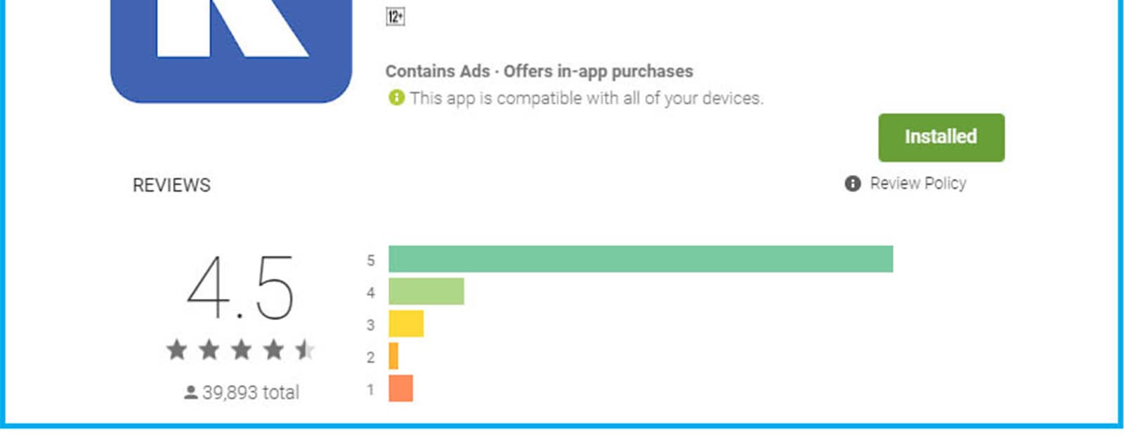Image resolution: width=1124 pixels, height=438 pixels.
Task: Click the blue app logo icon
Action: tap(231, 49)
